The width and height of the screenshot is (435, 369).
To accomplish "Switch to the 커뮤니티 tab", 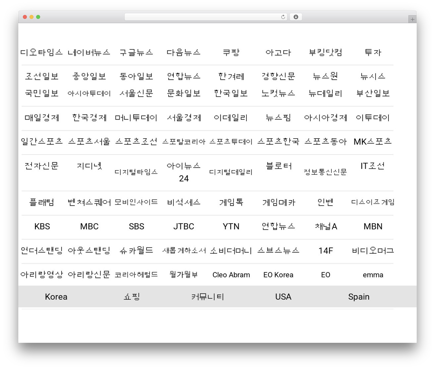I will (x=208, y=297).
